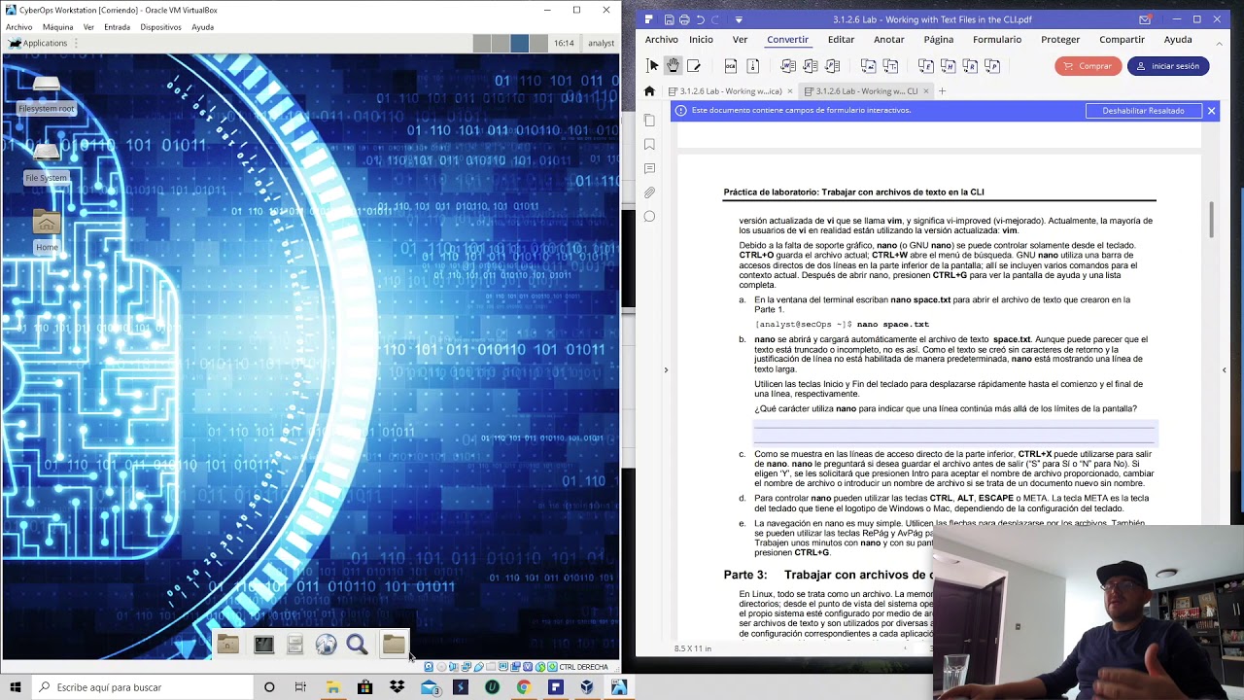The width and height of the screenshot is (1244, 700).
Task: Click the Windows search box
Action: (143, 687)
